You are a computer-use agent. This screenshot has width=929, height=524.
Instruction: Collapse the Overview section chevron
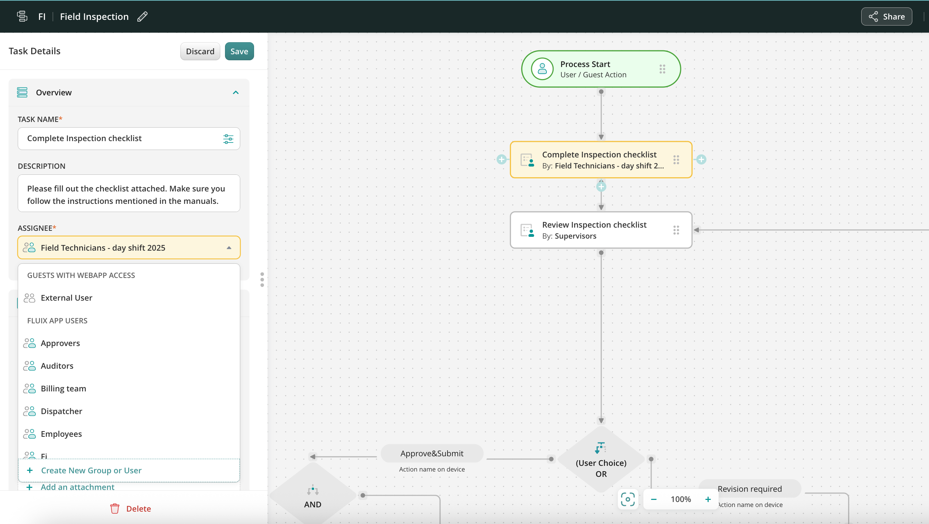[236, 93]
